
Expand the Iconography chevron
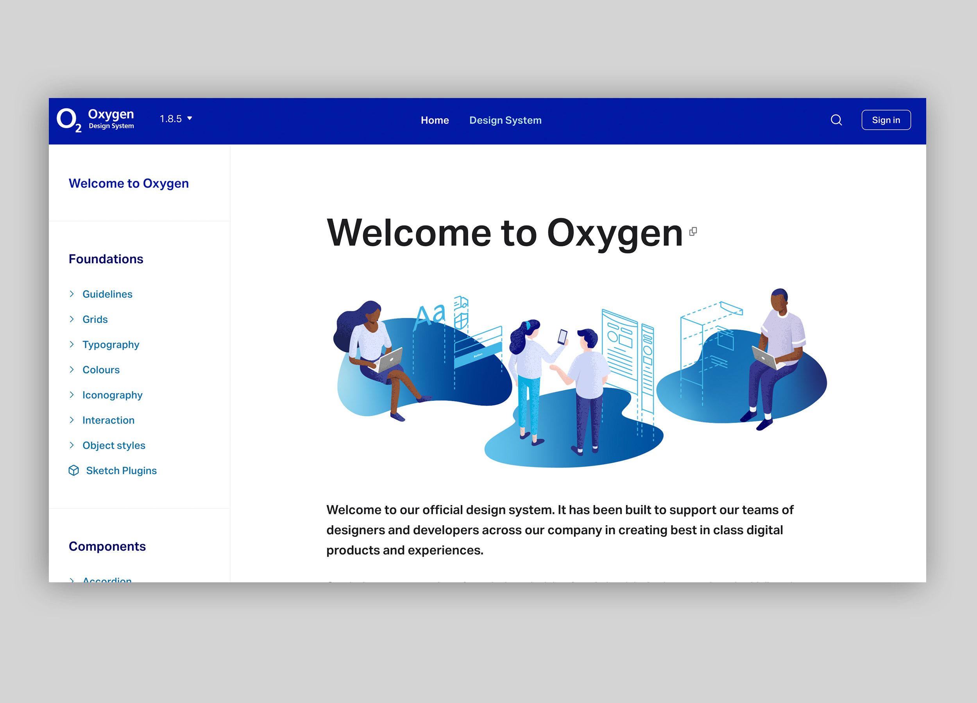tap(72, 395)
